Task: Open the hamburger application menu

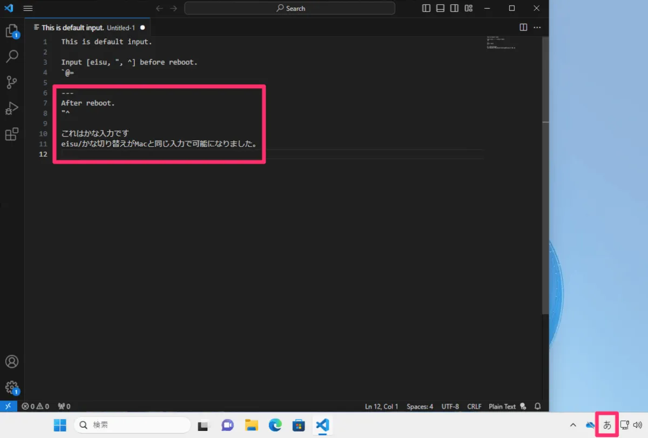Action: 28,8
